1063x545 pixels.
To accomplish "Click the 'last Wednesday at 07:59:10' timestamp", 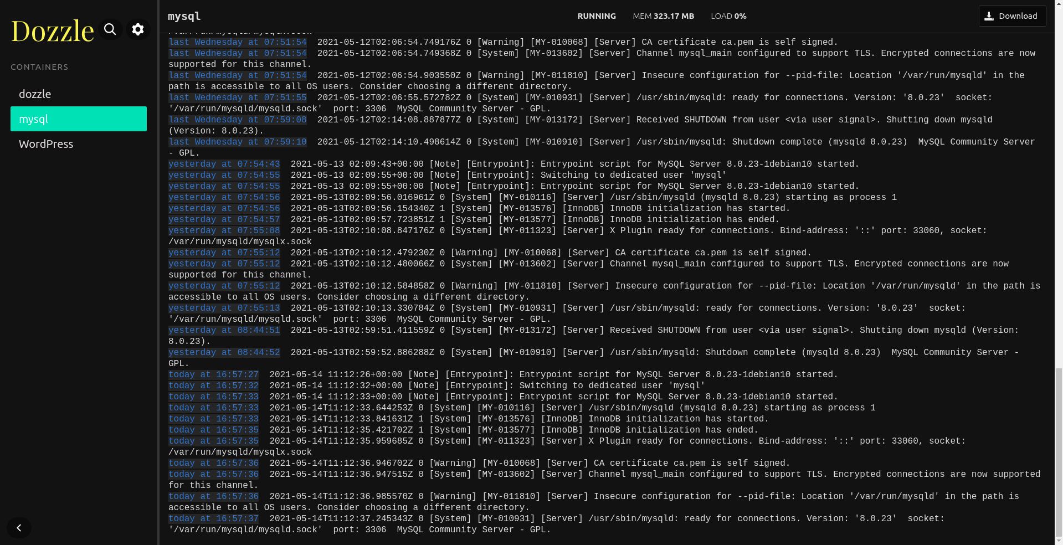I will 237,142.
